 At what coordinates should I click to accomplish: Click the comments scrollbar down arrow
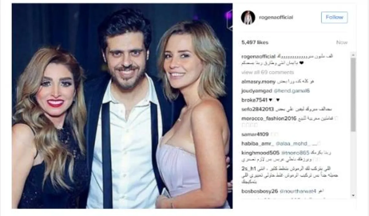[x=353, y=195]
